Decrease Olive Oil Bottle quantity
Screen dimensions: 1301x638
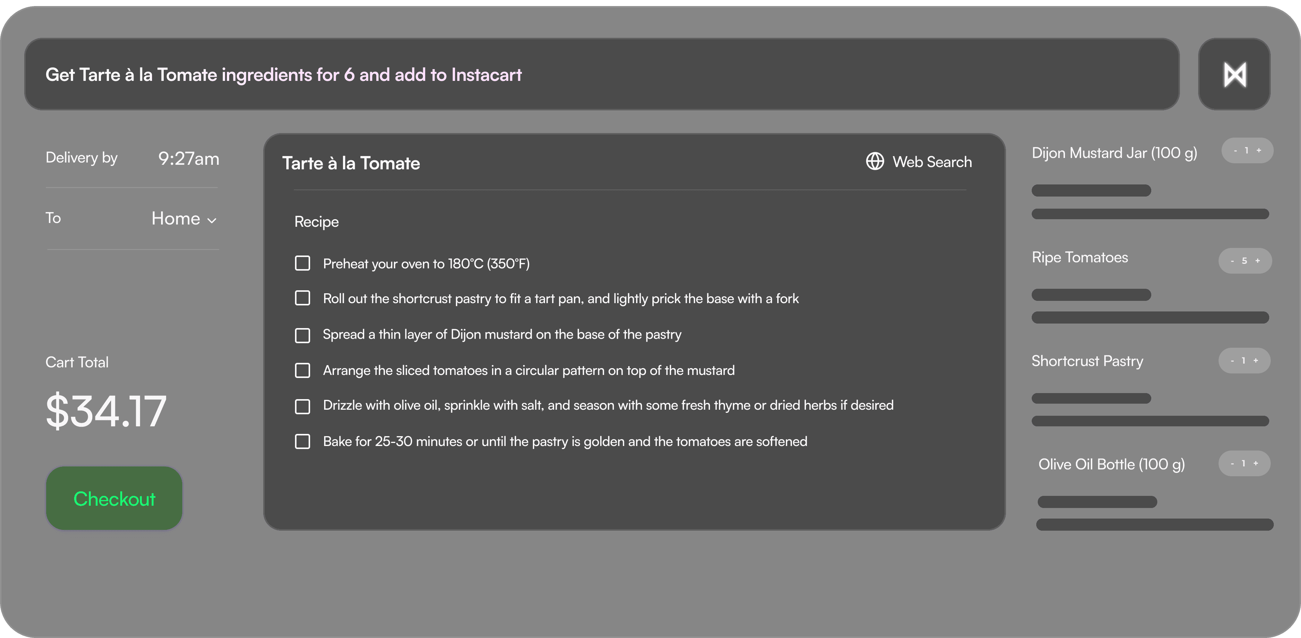point(1232,464)
